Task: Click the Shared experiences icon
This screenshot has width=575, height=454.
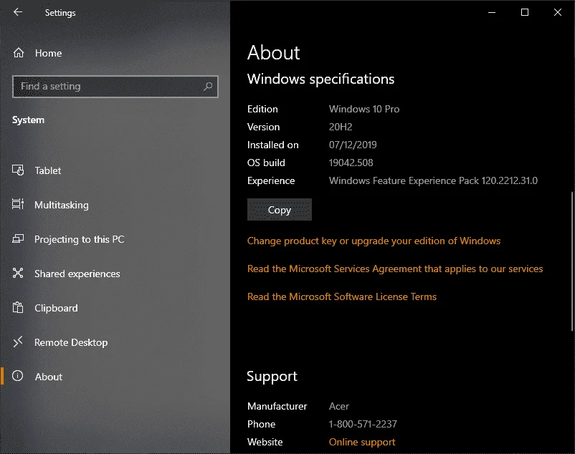Action: click(x=18, y=273)
